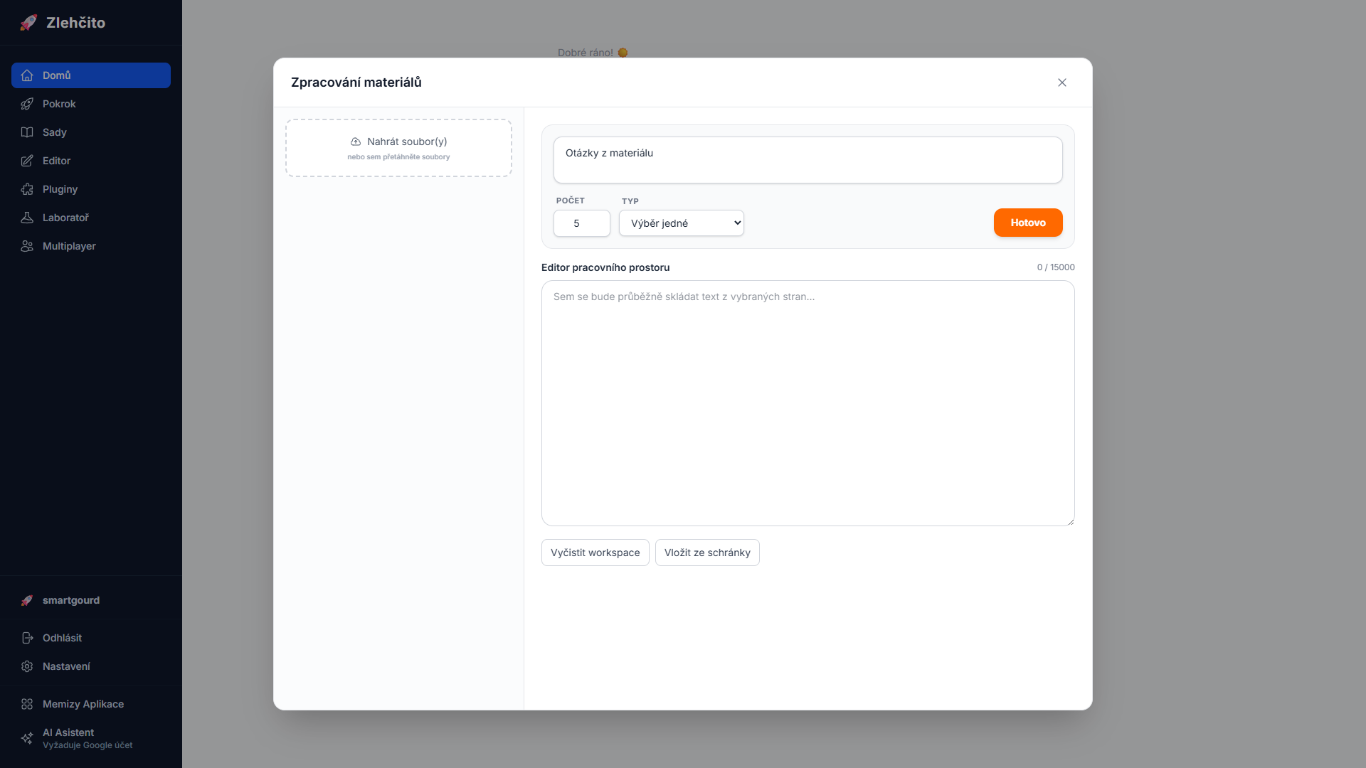Click the orange Hotovo button
This screenshot has height=768, width=1366.
pos(1028,223)
